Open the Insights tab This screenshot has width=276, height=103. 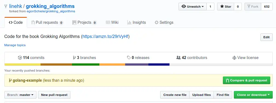136,22
